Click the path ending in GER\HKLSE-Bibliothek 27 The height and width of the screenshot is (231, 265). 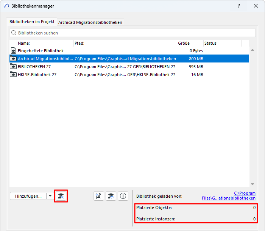click(125, 75)
